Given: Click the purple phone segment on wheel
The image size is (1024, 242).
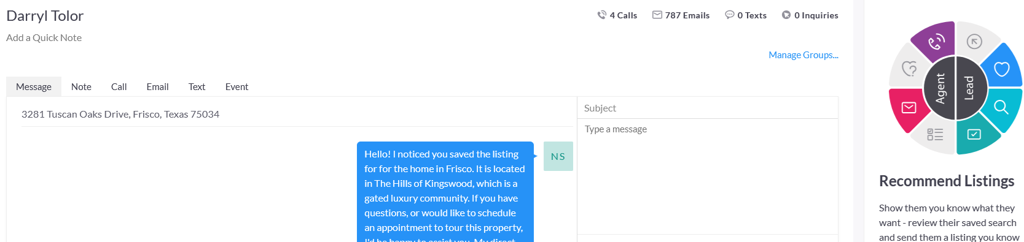Looking at the screenshot, I should coord(934,42).
